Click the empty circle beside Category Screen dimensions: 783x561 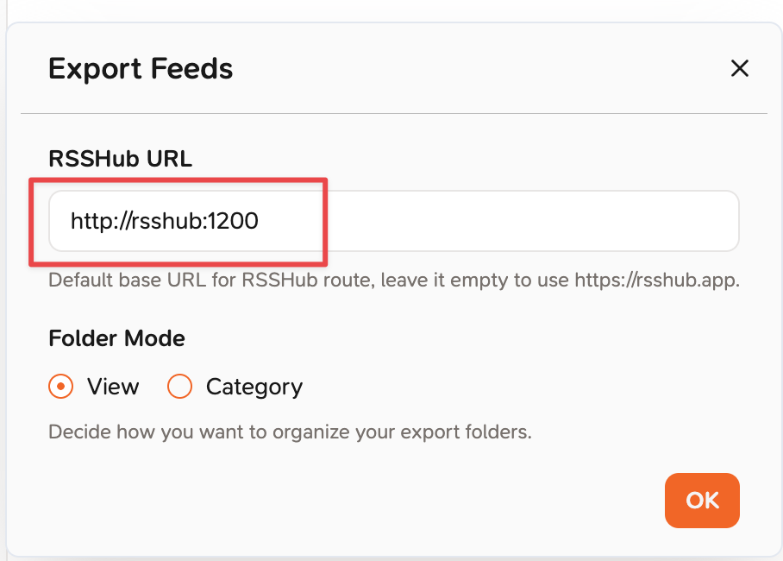(x=179, y=387)
